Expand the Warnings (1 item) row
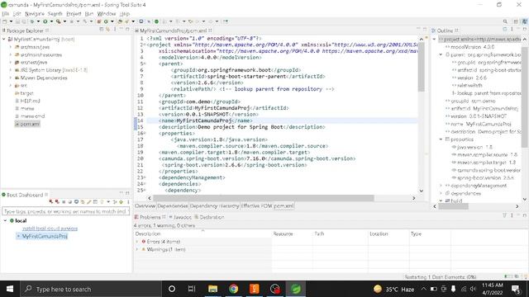The height and width of the screenshot is (297, 529). pyautogui.click(x=137, y=249)
